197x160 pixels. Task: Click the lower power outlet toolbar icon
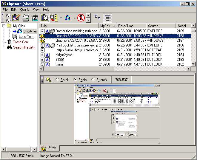[8, 20]
